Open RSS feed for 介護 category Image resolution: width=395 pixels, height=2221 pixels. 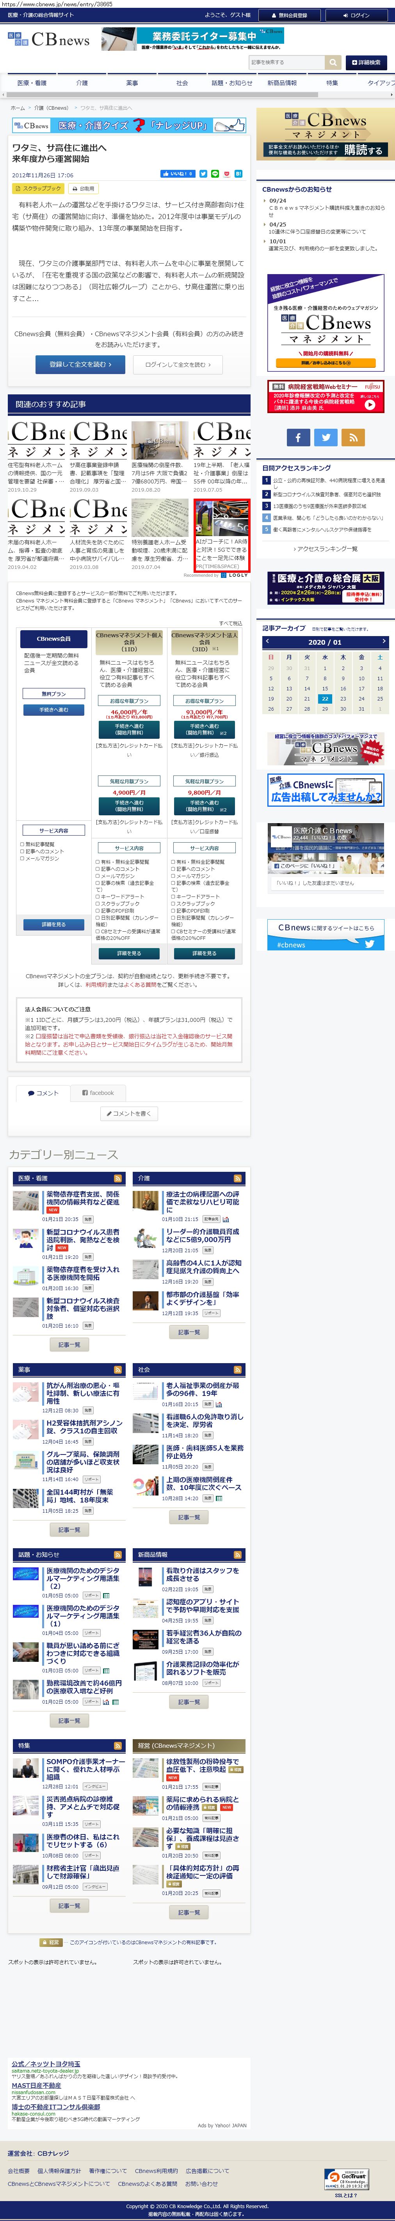238,1178
